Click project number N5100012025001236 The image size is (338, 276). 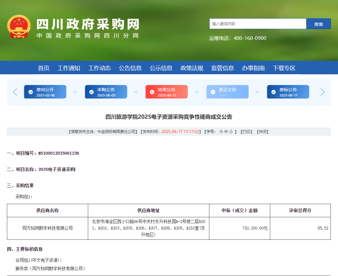pyautogui.click(x=59, y=153)
